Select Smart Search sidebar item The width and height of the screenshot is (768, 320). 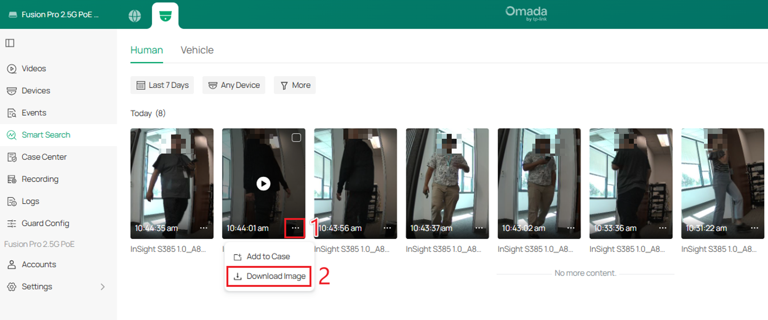coord(58,135)
